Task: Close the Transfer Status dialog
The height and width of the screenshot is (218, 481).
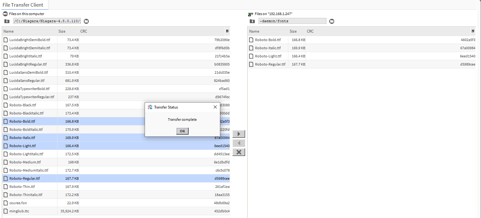Action: pyautogui.click(x=215, y=107)
